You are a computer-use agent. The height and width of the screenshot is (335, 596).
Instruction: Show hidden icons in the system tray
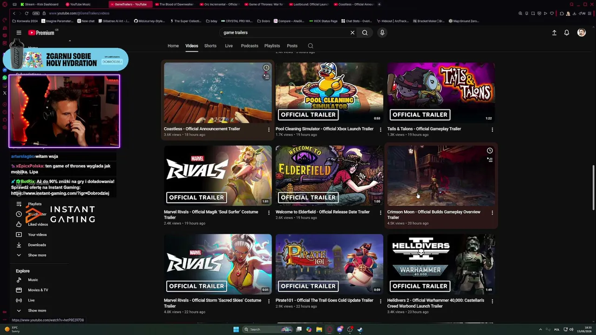540,329
